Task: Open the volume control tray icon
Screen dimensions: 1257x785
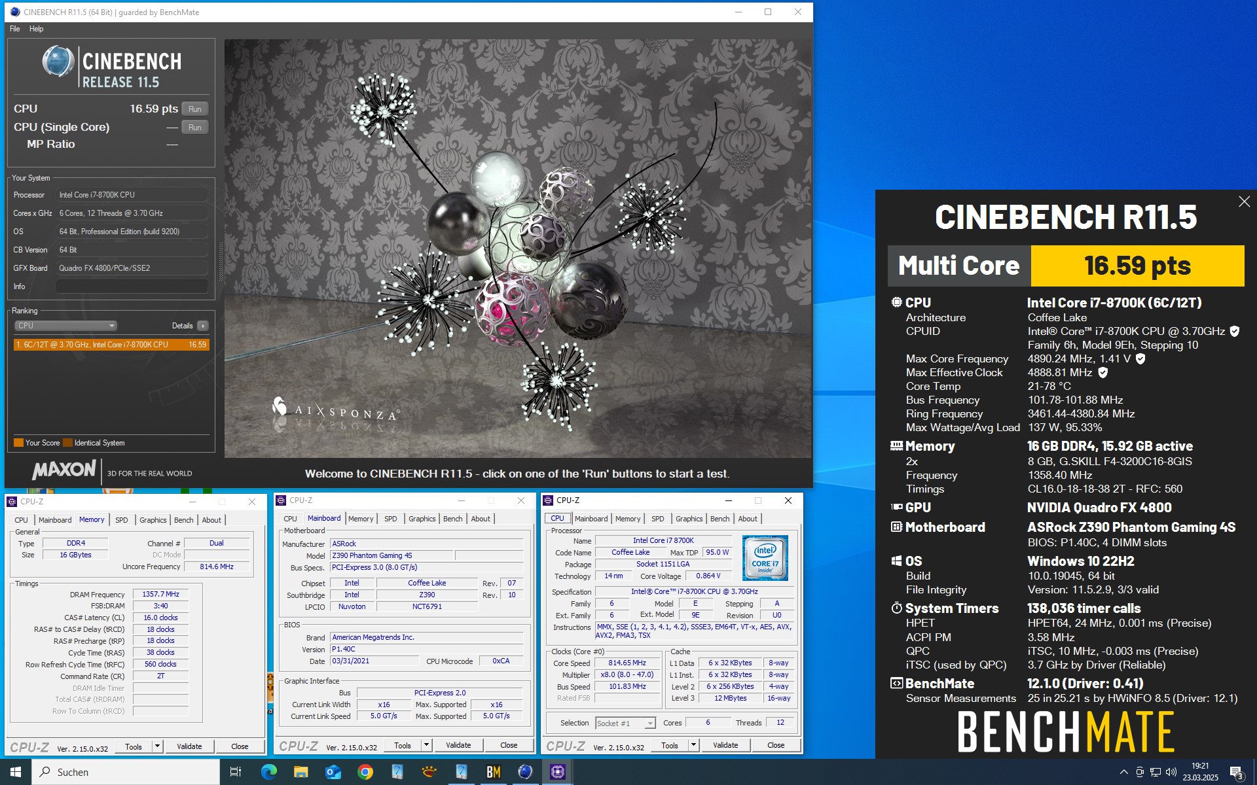Action: 1171,772
